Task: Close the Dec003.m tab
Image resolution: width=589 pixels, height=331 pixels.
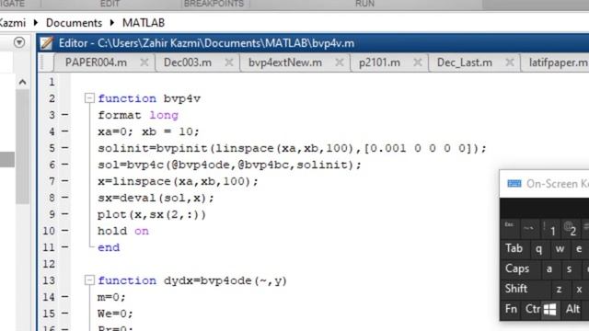Action: click(229, 63)
